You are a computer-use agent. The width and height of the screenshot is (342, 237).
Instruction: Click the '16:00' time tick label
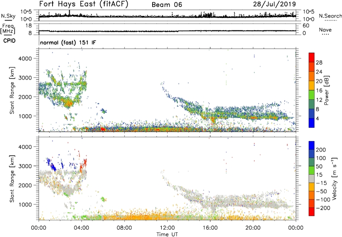coord(210,228)
